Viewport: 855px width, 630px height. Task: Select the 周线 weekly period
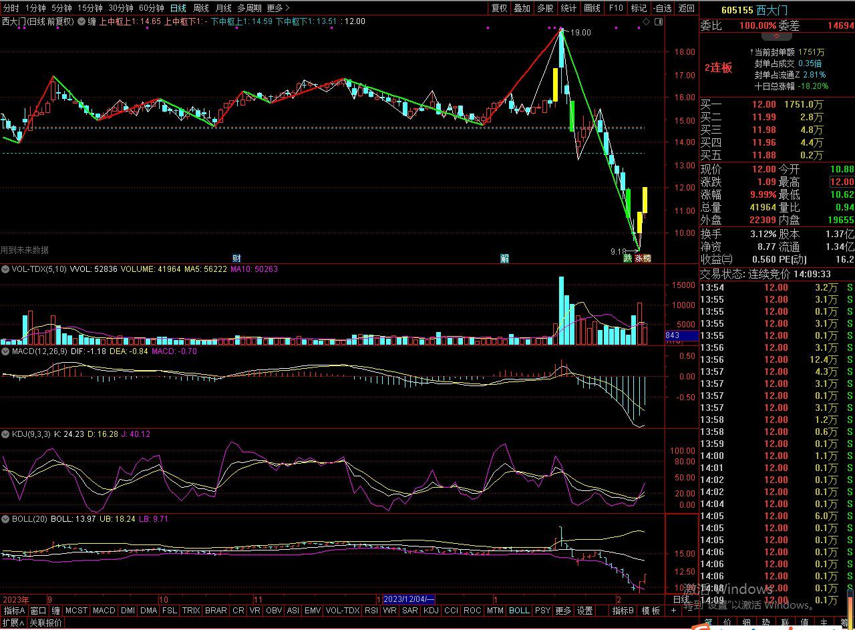click(201, 8)
